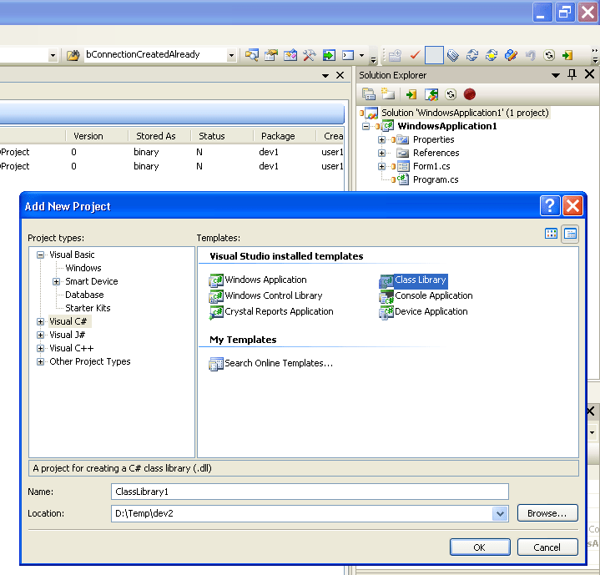Viewport: 600px width, 575px height.
Task: Click the Properties icon in Solution Explorer toolbar
Action: (369, 94)
